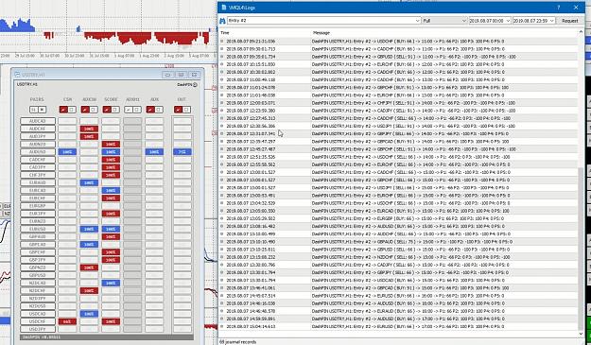Screen dimensions: 591x345
Task: Toggle the empty square box under CSM
Action: [x=72, y=110]
